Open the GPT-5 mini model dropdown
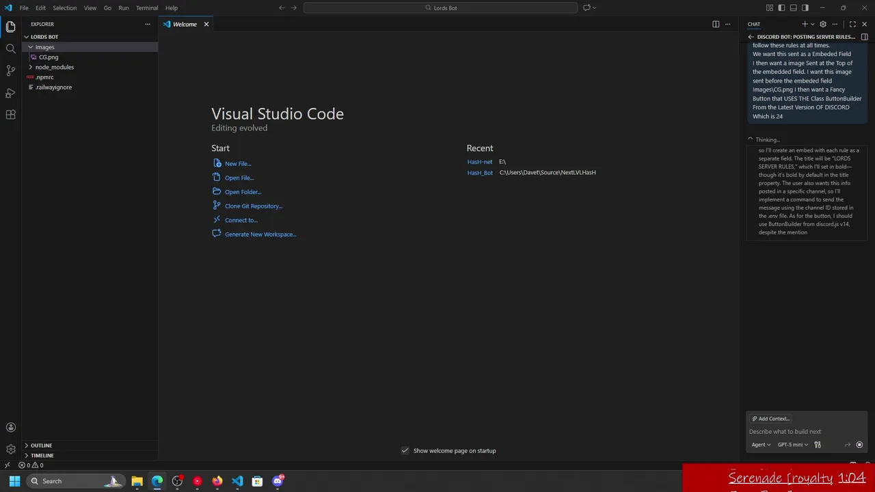The height and width of the screenshot is (492, 875). pyautogui.click(x=793, y=445)
